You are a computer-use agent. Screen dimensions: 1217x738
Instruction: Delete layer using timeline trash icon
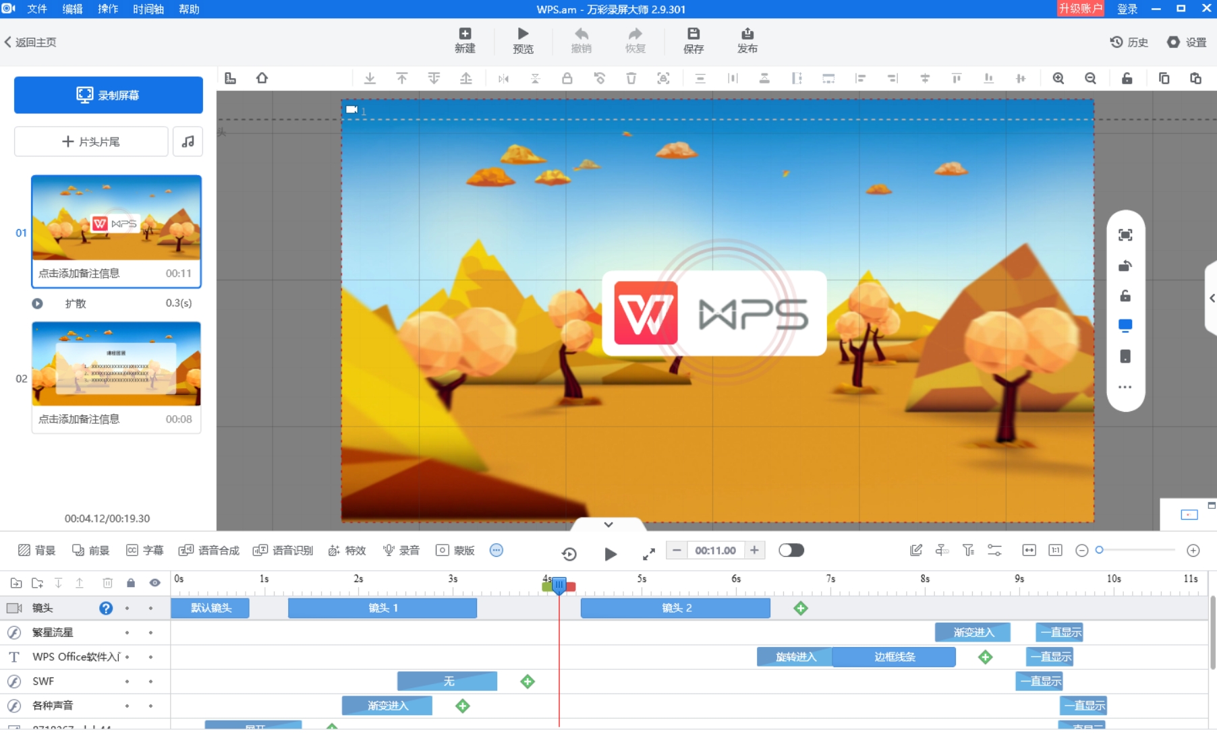tap(107, 583)
